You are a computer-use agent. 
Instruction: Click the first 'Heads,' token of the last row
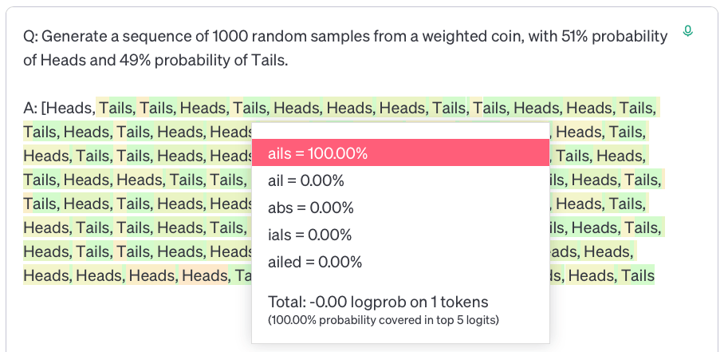(x=47, y=275)
